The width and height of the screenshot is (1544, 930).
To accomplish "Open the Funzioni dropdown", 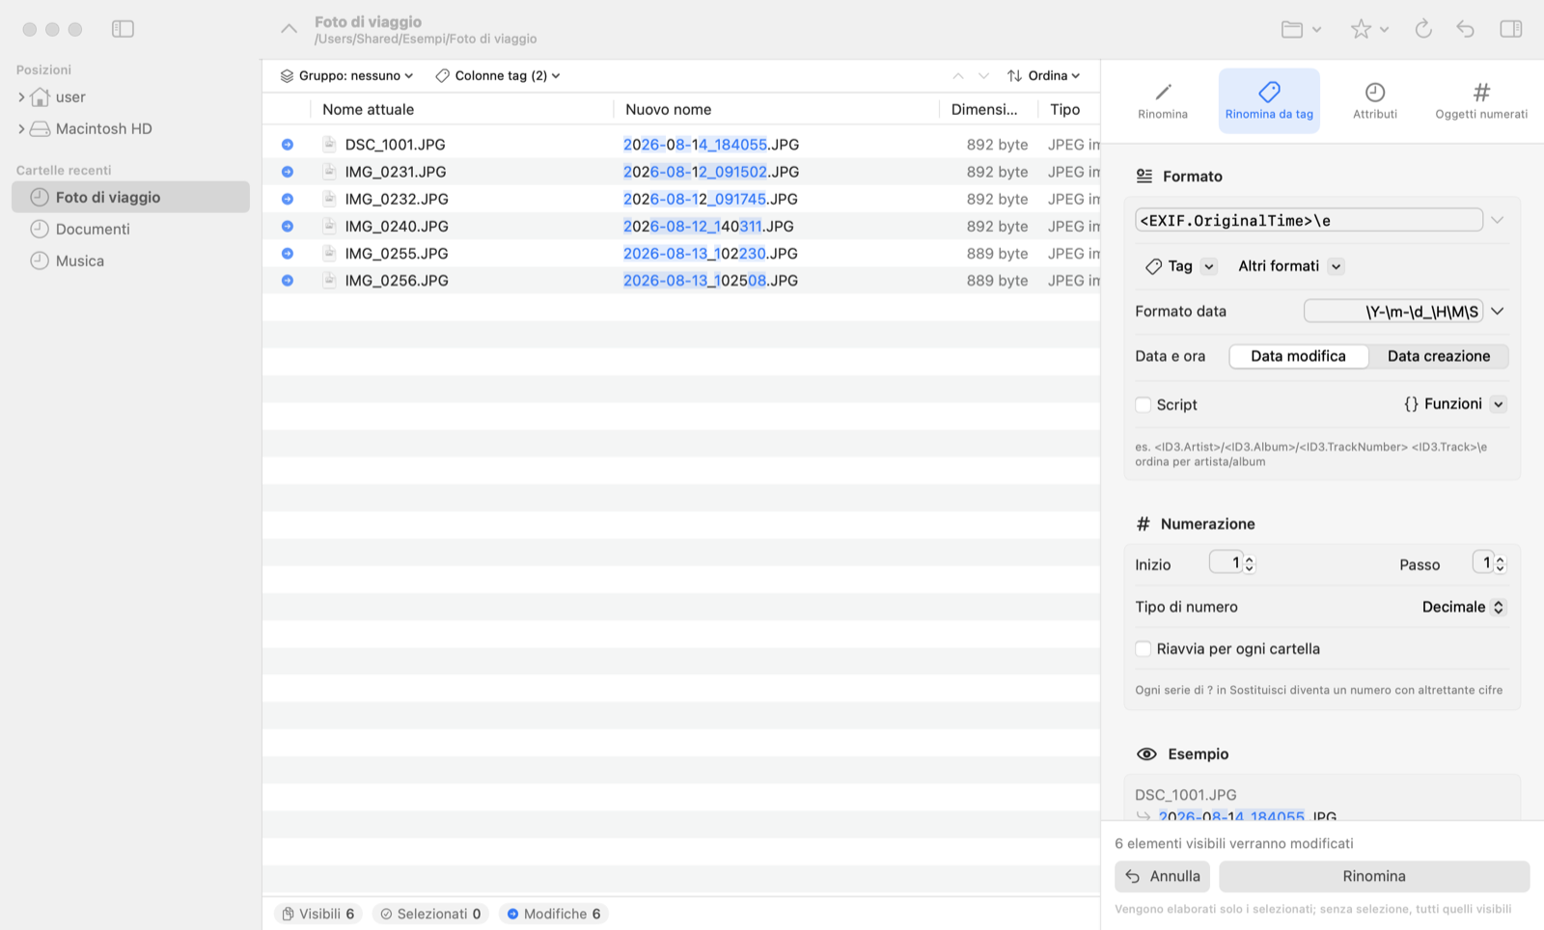I will [x=1454, y=404].
